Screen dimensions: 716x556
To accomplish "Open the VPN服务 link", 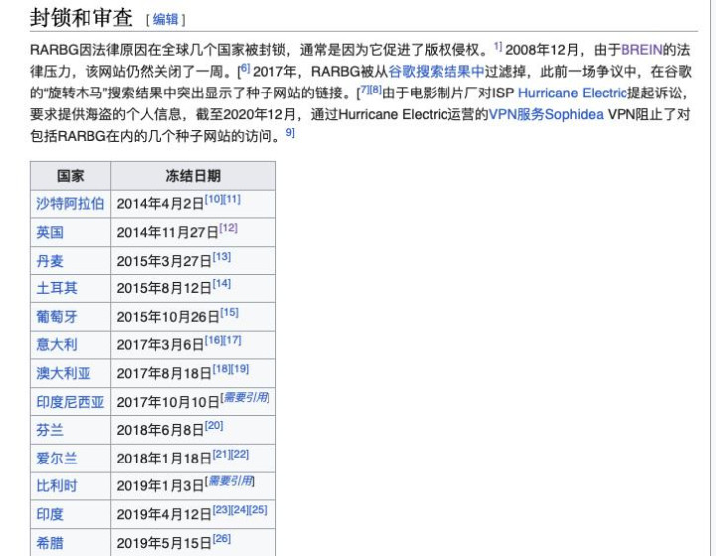I will coord(516,114).
